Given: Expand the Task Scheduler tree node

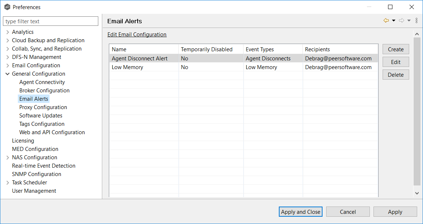Looking at the screenshot, I should coord(8,183).
